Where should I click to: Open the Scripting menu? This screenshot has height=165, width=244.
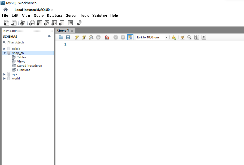pyautogui.click(x=100, y=16)
